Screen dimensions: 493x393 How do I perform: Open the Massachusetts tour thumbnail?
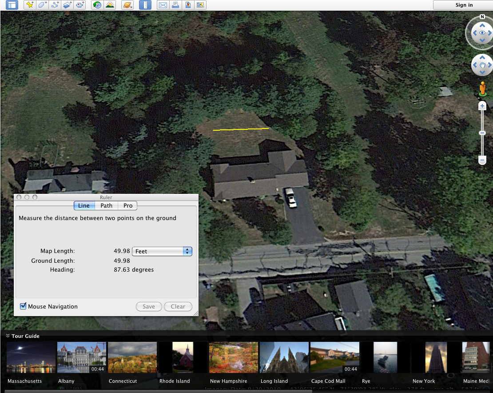(31, 357)
